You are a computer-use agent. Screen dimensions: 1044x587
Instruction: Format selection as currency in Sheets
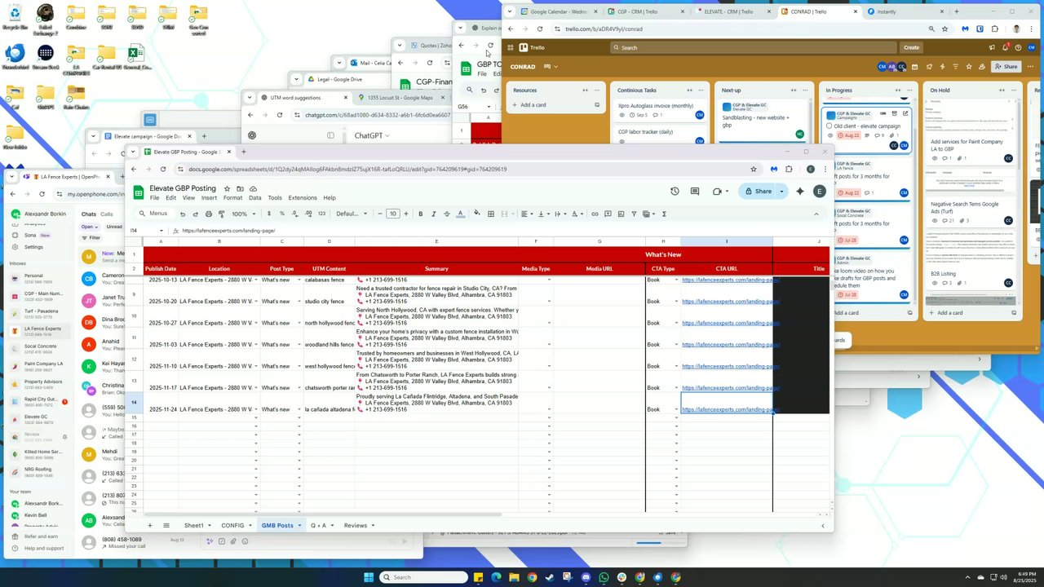[x=269, y=214]
